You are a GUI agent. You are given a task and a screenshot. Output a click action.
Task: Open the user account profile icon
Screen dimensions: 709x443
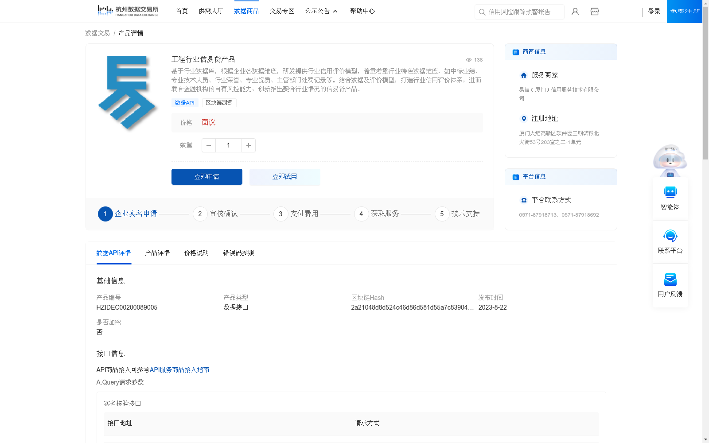(575, 12)
